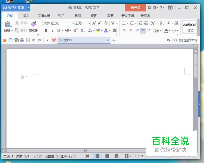Expand bullet list dropdown arrow
The width and height of the screenshot is (204, 163).
pos(127,23)
